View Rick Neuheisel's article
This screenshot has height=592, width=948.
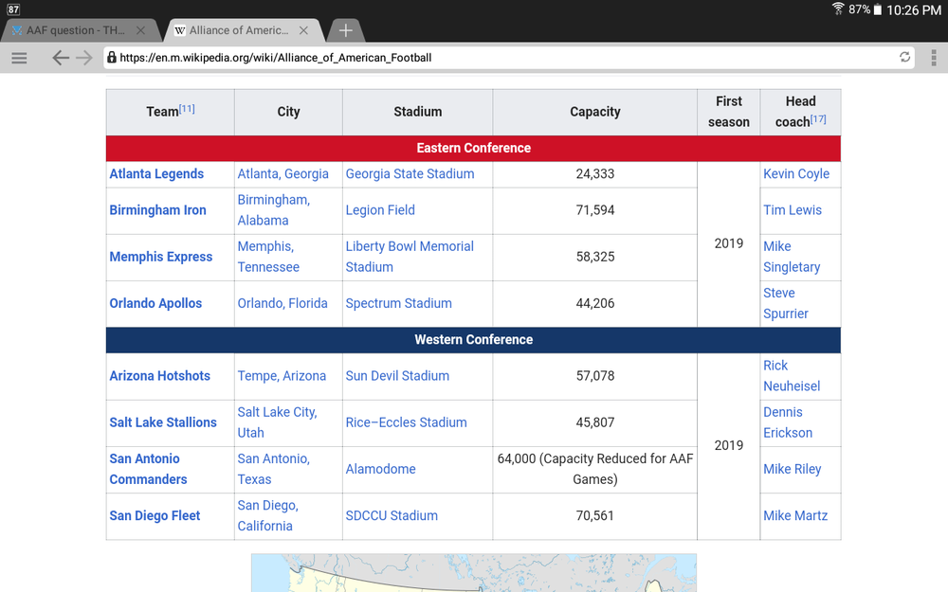(x=792, y=376)
